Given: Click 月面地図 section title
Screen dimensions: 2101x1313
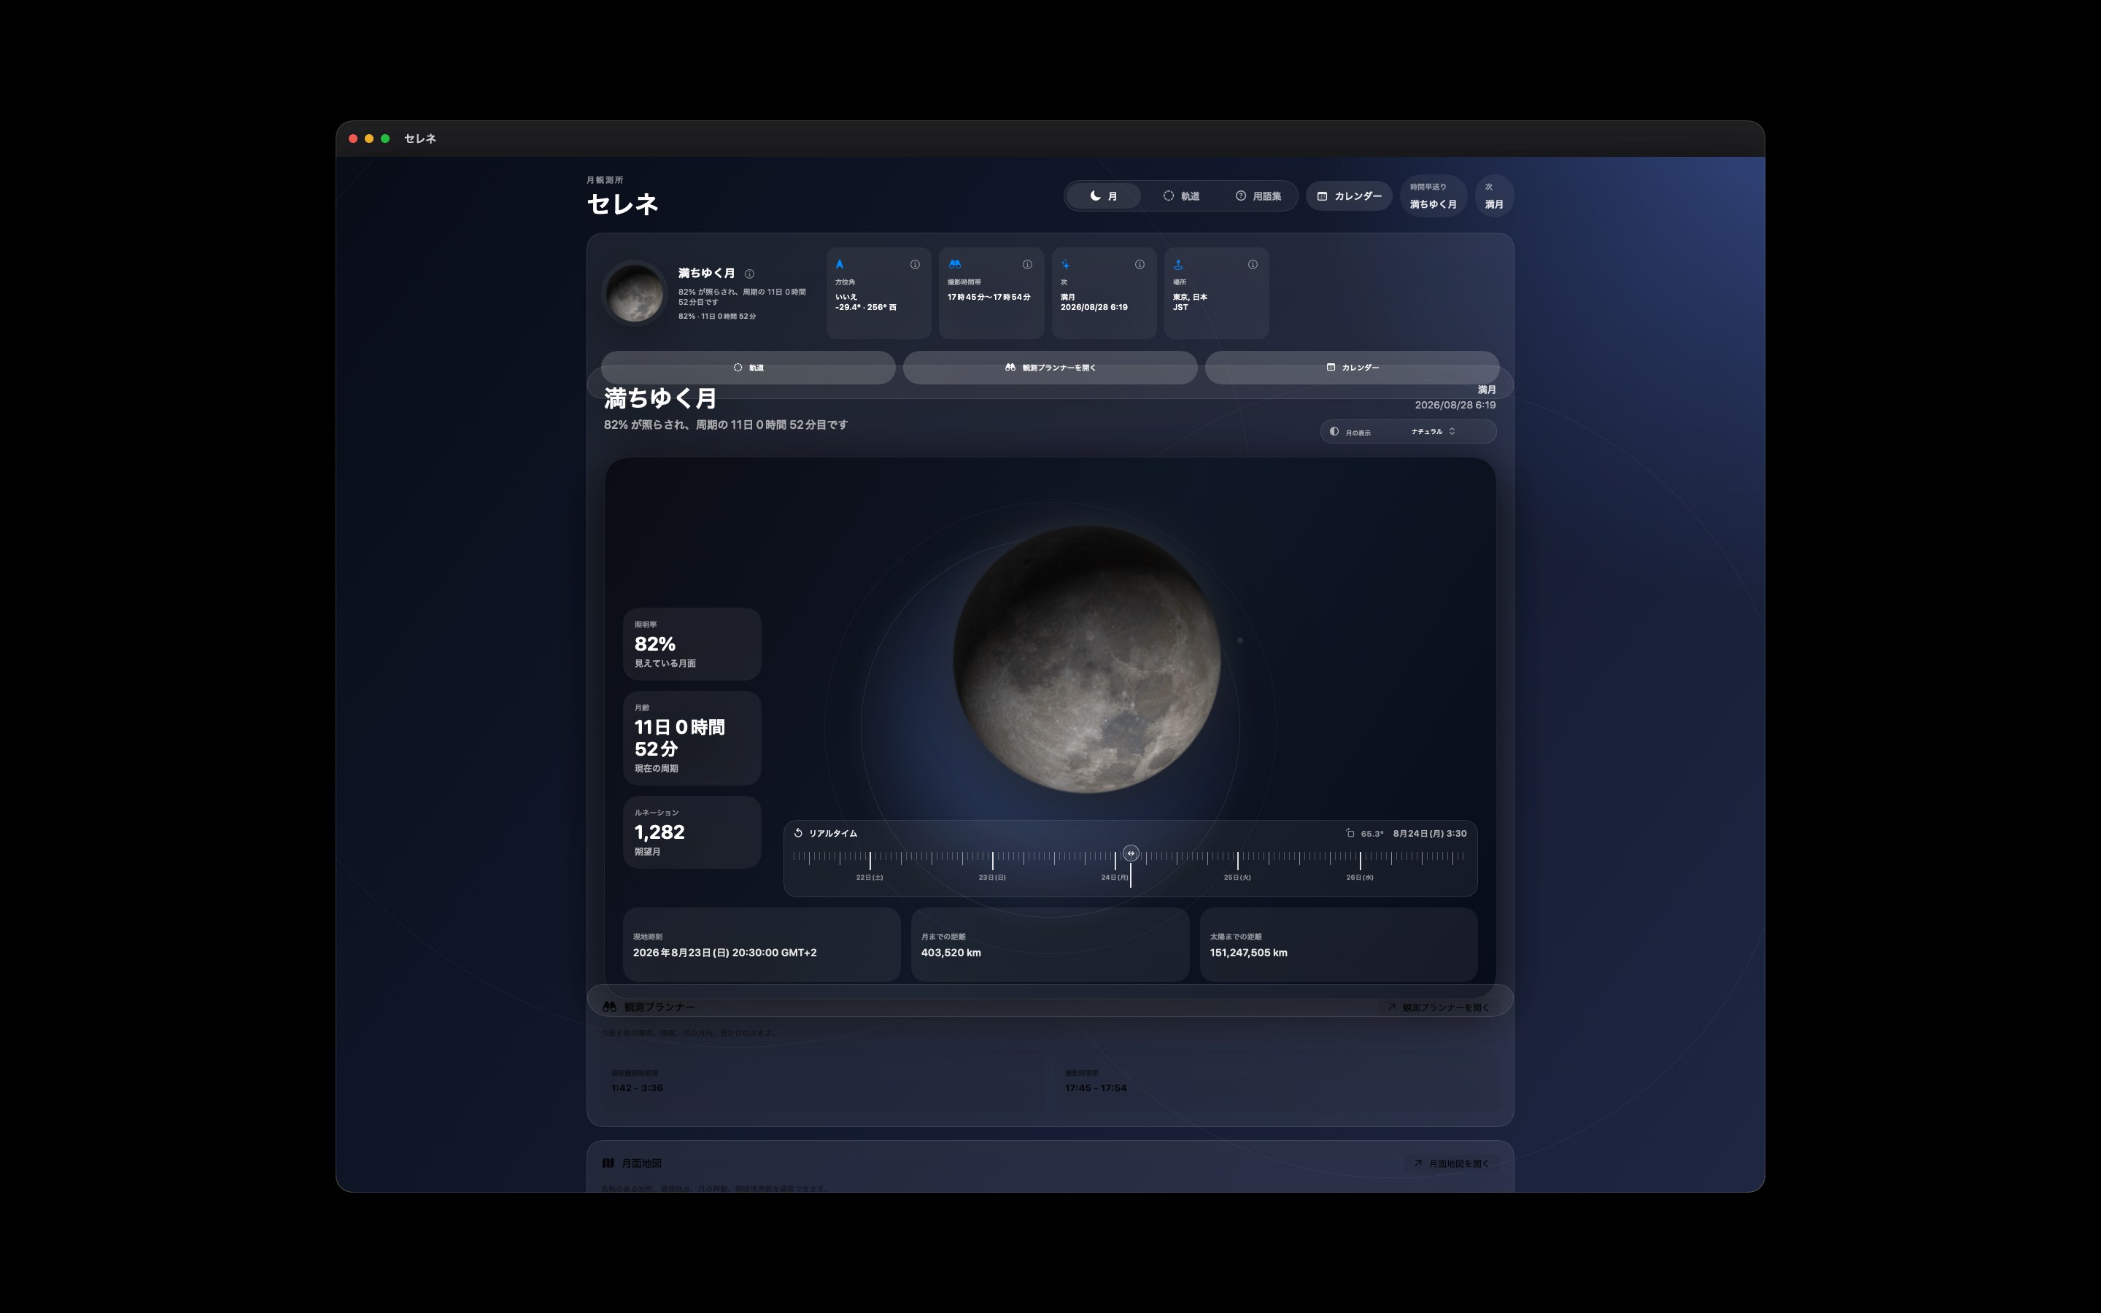Looking at the screenshot, I should pyautogui.click(x=641, y=1163).
